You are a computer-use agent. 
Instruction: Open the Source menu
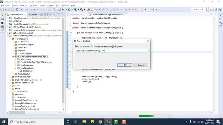tap(15, 6)
